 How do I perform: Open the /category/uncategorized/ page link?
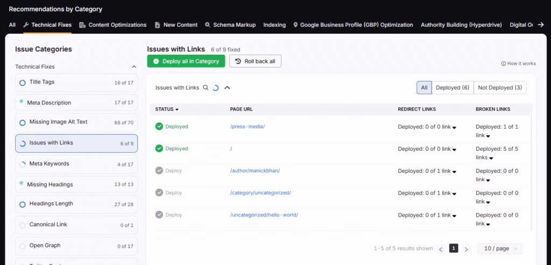pyautogui.click(x=260, y=193)
